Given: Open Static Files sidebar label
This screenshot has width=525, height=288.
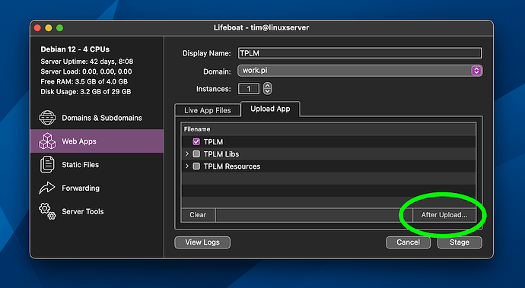Looking at the screenshot, I should pos(81,165).
